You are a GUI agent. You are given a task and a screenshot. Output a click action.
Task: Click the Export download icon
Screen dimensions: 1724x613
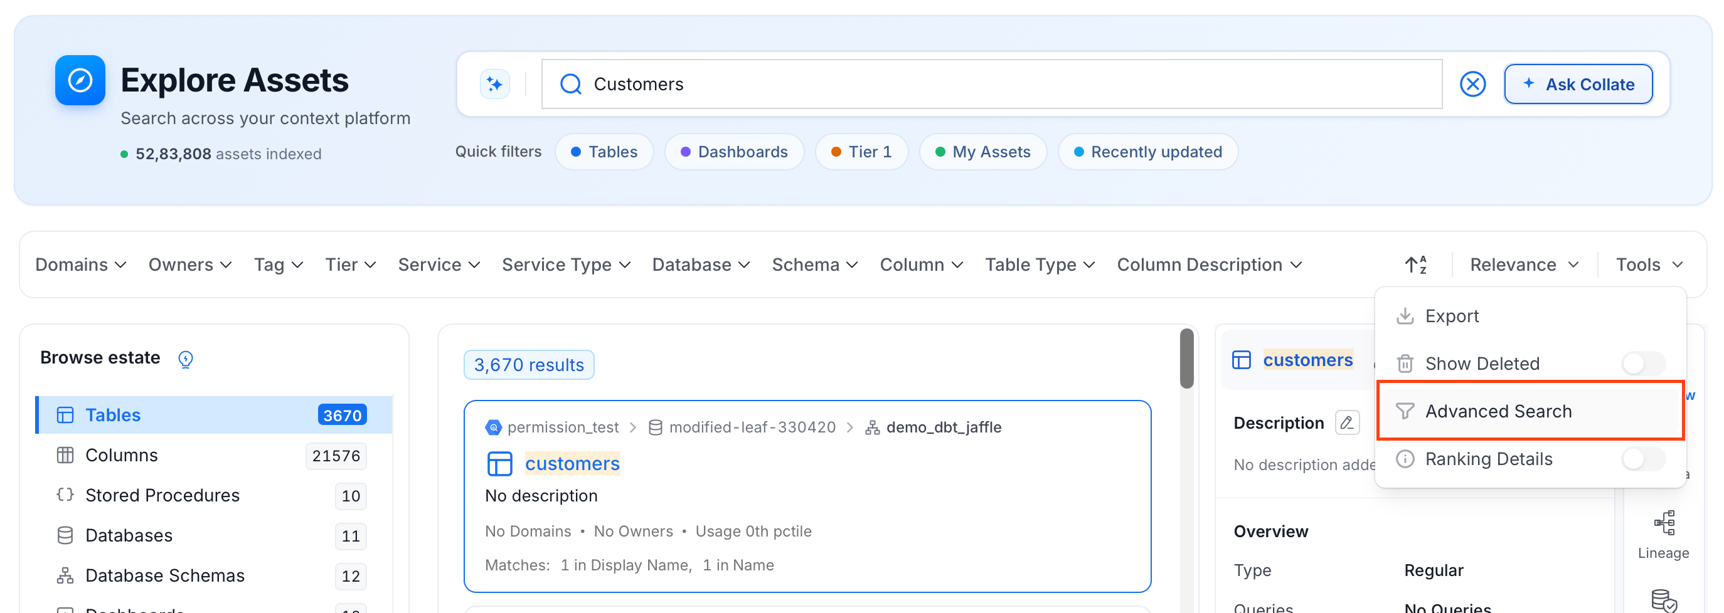(1405, 316)
